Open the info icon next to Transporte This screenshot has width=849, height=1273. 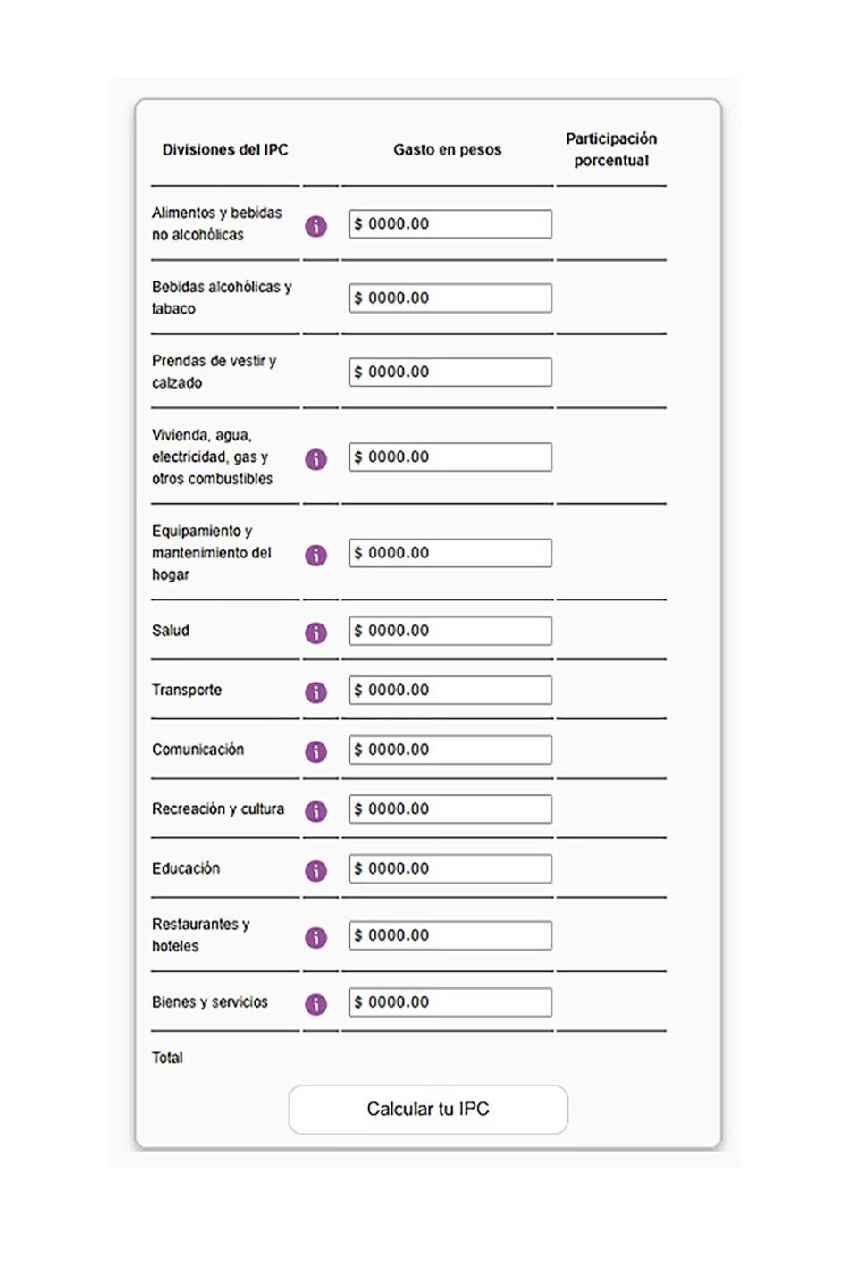pyautogui.click(x=315, y=691)
